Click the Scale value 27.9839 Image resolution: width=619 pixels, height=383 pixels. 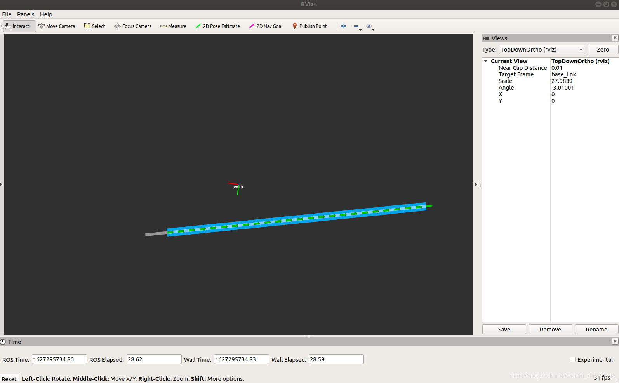click(x=562, y=81)
